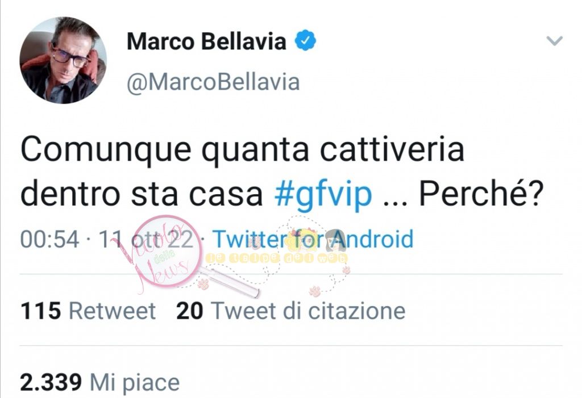Click the quote tweet count number 20
582x398 pixels.
(x=190, y=311)
